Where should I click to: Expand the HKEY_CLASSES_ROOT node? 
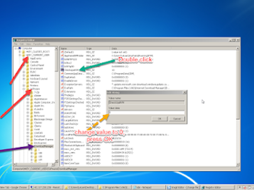20,52
